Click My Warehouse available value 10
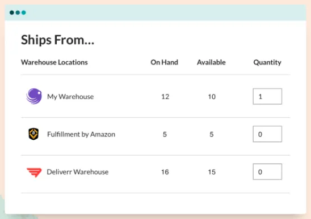311x219 pixels. click(212, 97)
